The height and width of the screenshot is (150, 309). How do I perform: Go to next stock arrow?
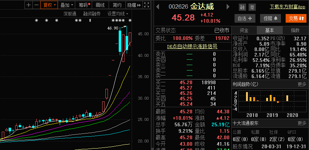[228, 7]
